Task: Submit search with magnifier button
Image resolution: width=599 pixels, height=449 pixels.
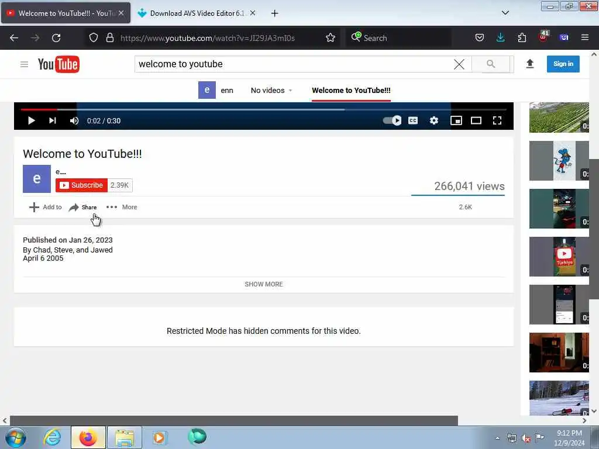Action: (x=491, y=64)
